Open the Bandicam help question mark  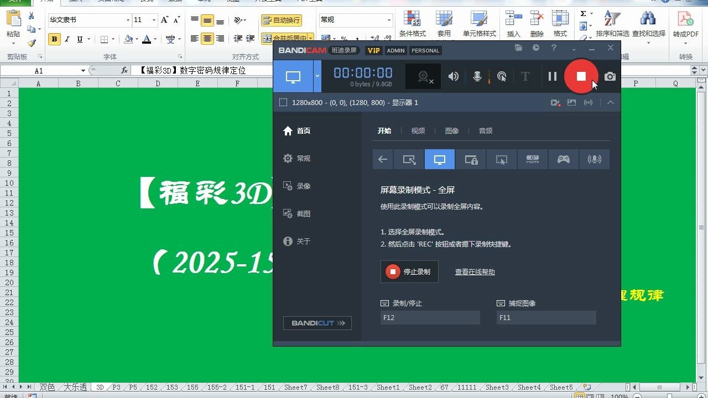pyautogui.click(x=554, y=48)
